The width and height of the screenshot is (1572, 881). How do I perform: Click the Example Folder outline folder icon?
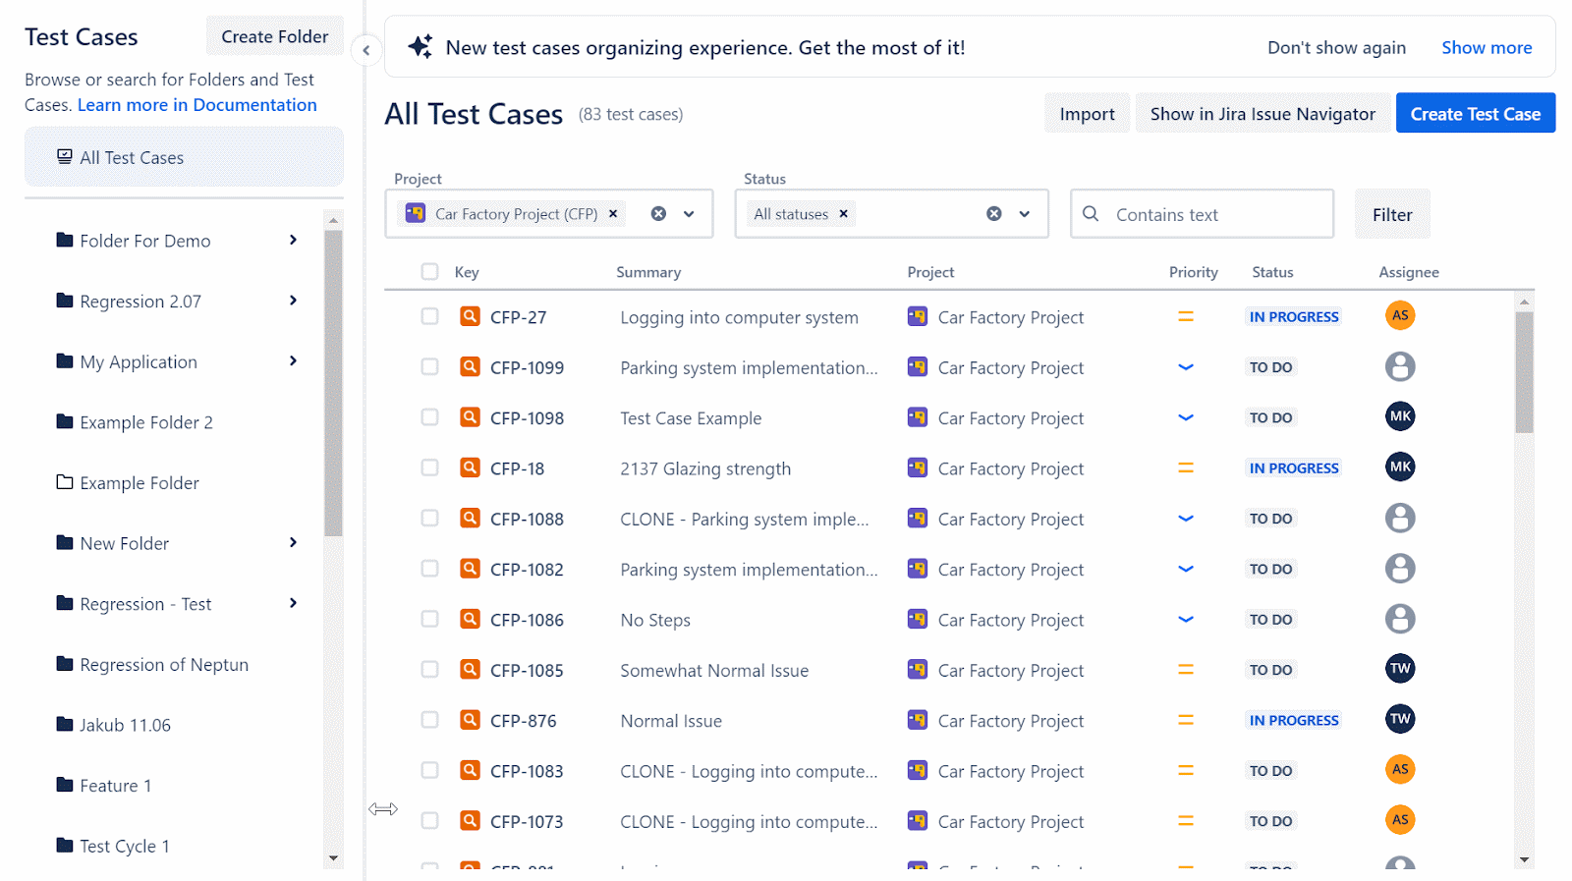[65, 481]
